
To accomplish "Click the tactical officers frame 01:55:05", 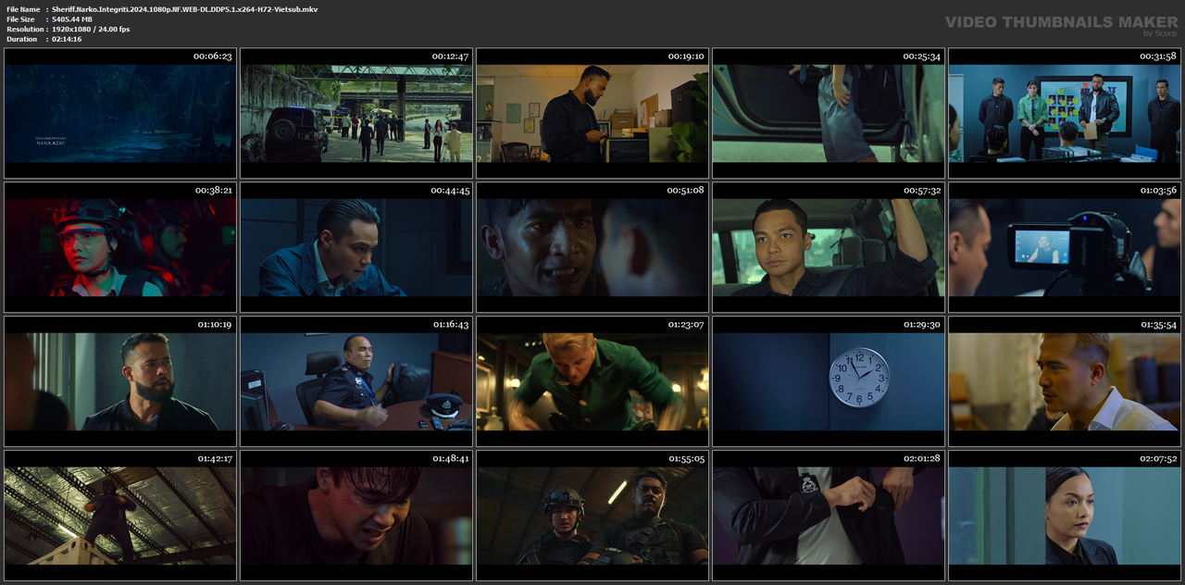I will point(592,517).
